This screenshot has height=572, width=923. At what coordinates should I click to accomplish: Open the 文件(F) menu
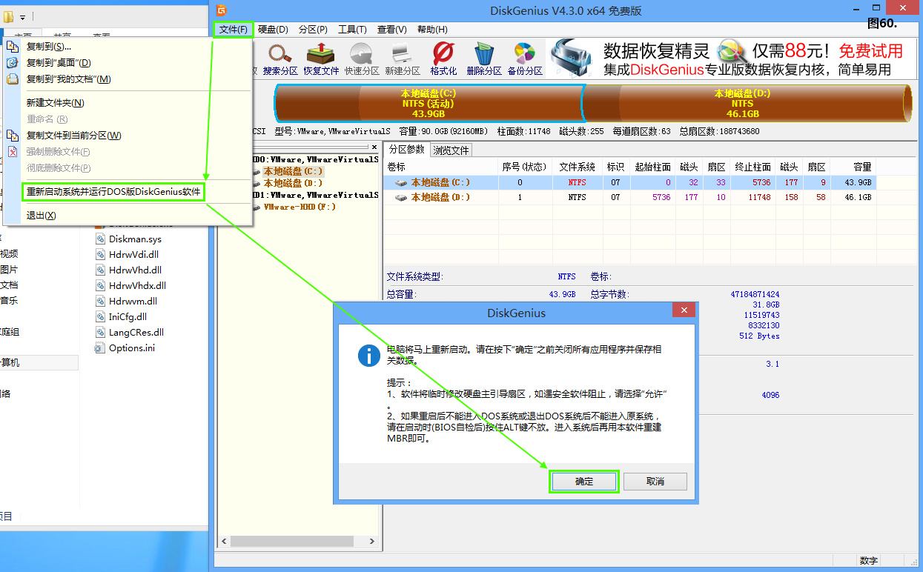(234, 30)
